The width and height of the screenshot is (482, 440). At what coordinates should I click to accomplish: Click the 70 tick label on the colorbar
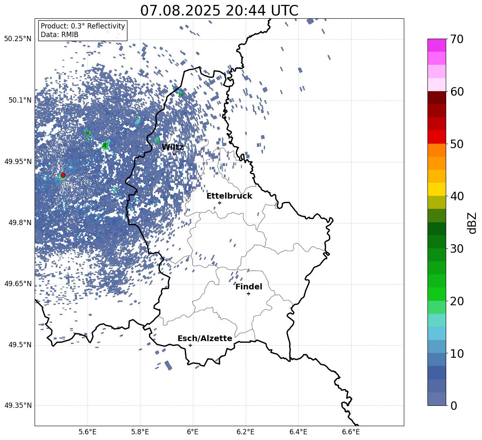(x=457, y=39)
